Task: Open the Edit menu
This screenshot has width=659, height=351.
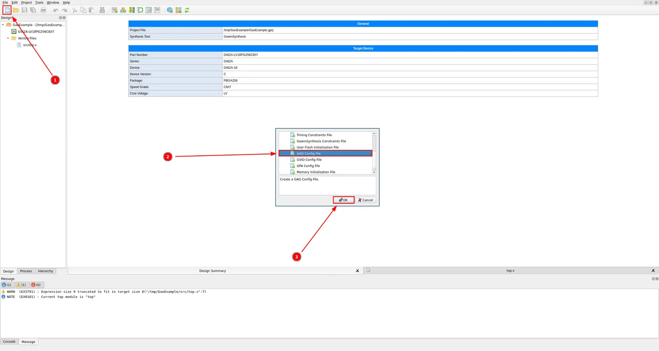Action: 15,3
